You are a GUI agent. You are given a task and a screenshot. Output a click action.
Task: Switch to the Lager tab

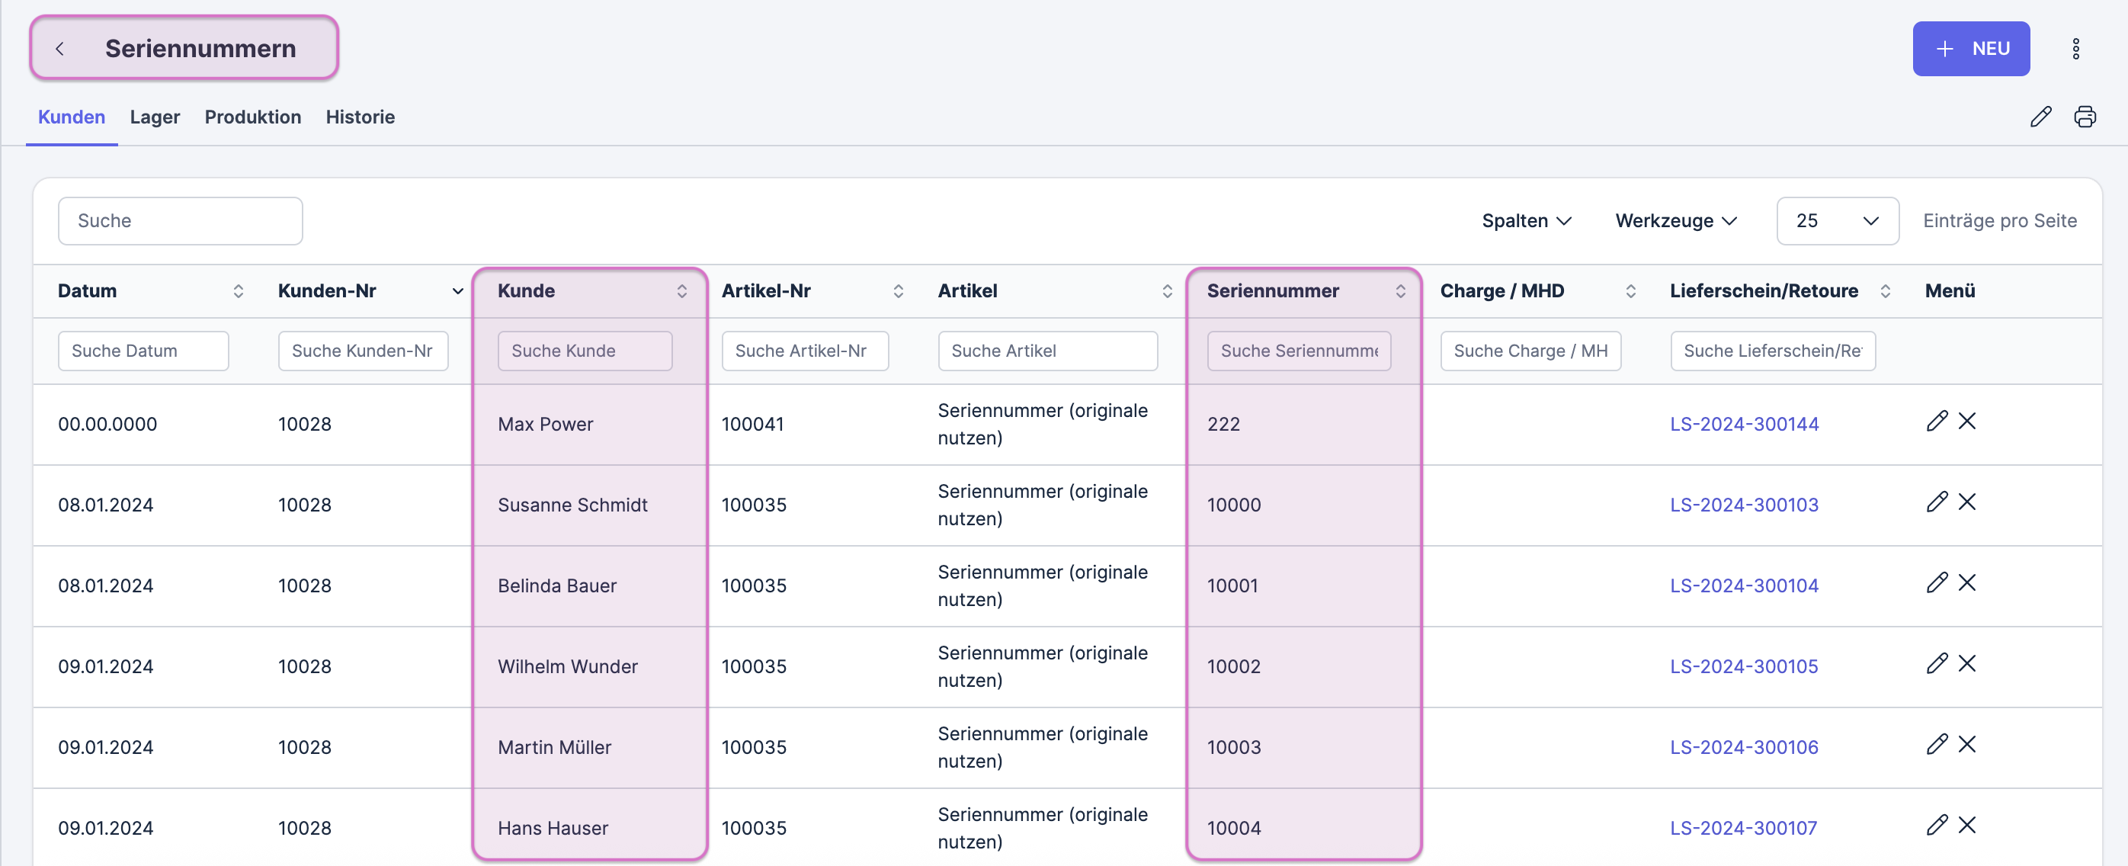[x=155, y=117]
